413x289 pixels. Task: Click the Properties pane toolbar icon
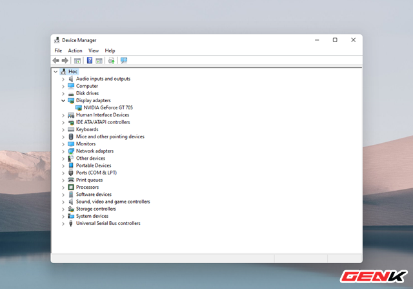click(99, 61)
